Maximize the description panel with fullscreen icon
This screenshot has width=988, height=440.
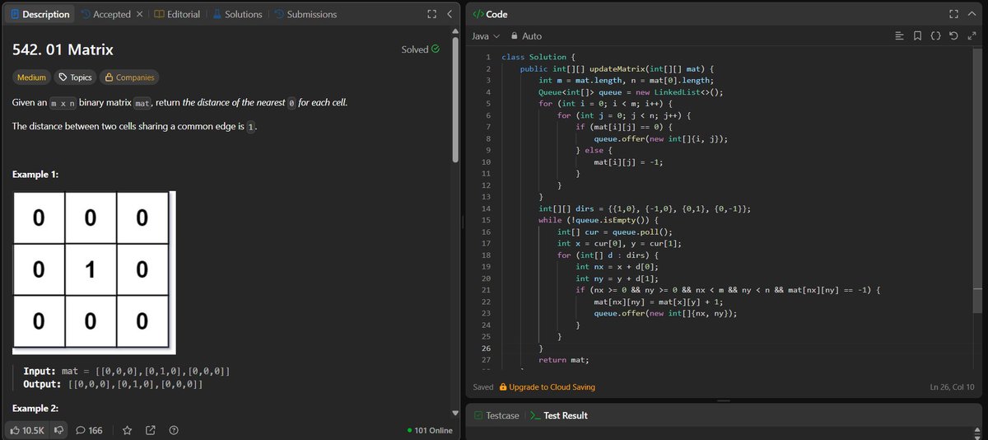click(x=431, y=14)
